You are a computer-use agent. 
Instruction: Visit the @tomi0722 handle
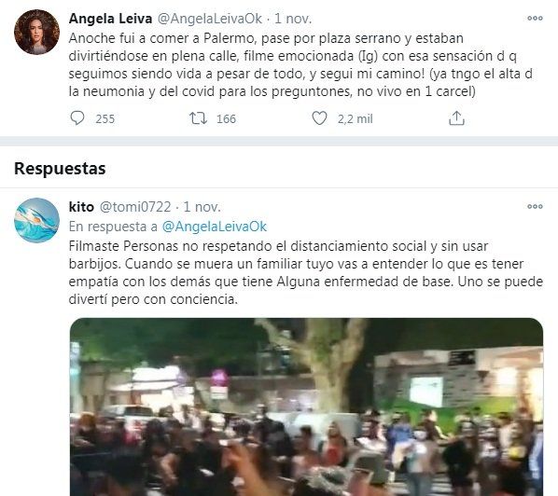pyautogui.click(x=135, y=207)
